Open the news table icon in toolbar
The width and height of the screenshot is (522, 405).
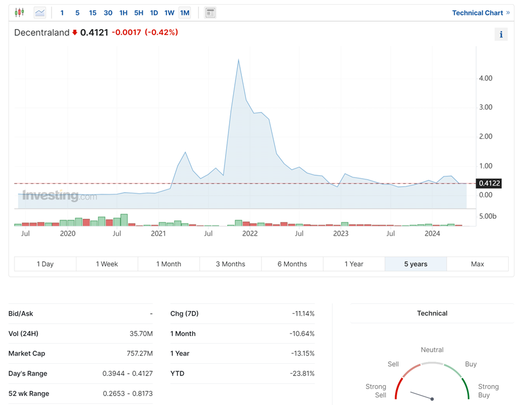click(x=211, y=12)
